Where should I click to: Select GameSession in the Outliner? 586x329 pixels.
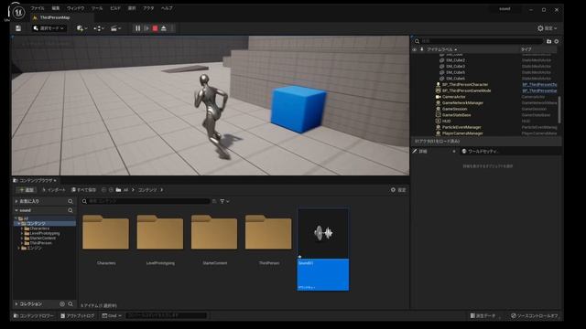(x=454, y=109)
